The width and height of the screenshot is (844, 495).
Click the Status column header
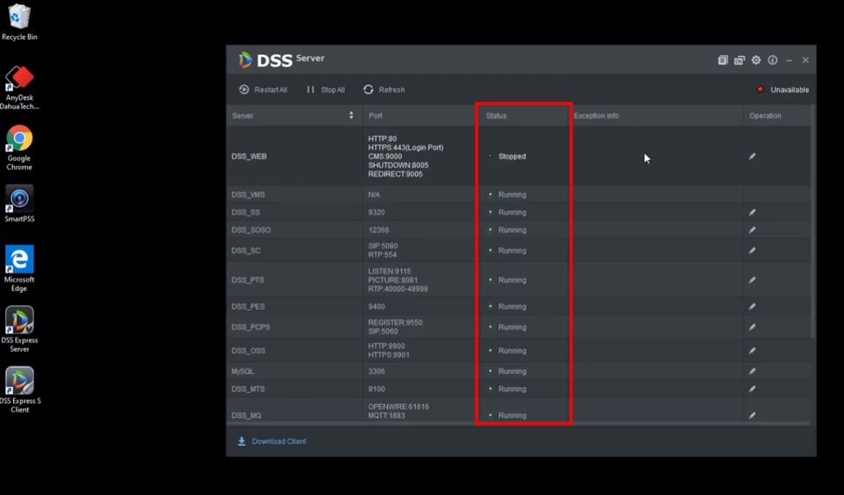point(496,116)
